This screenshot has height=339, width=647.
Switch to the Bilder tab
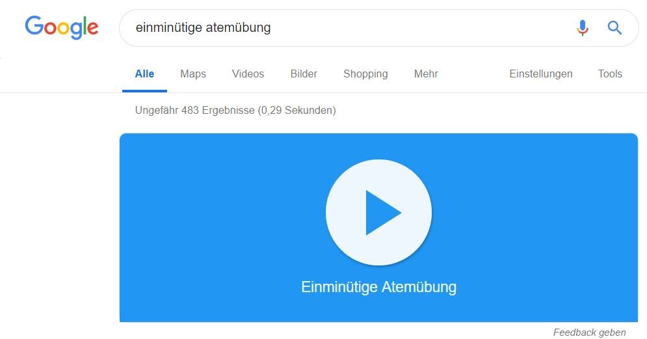coord(304,74)
